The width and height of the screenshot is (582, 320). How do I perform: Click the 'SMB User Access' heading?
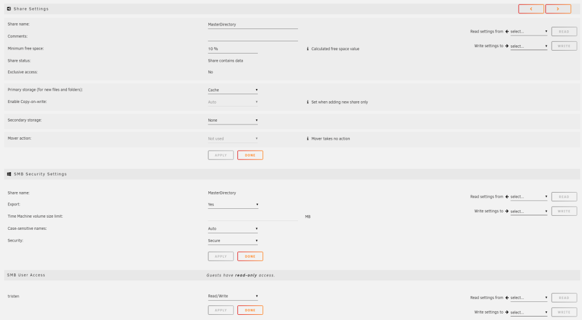26,275
